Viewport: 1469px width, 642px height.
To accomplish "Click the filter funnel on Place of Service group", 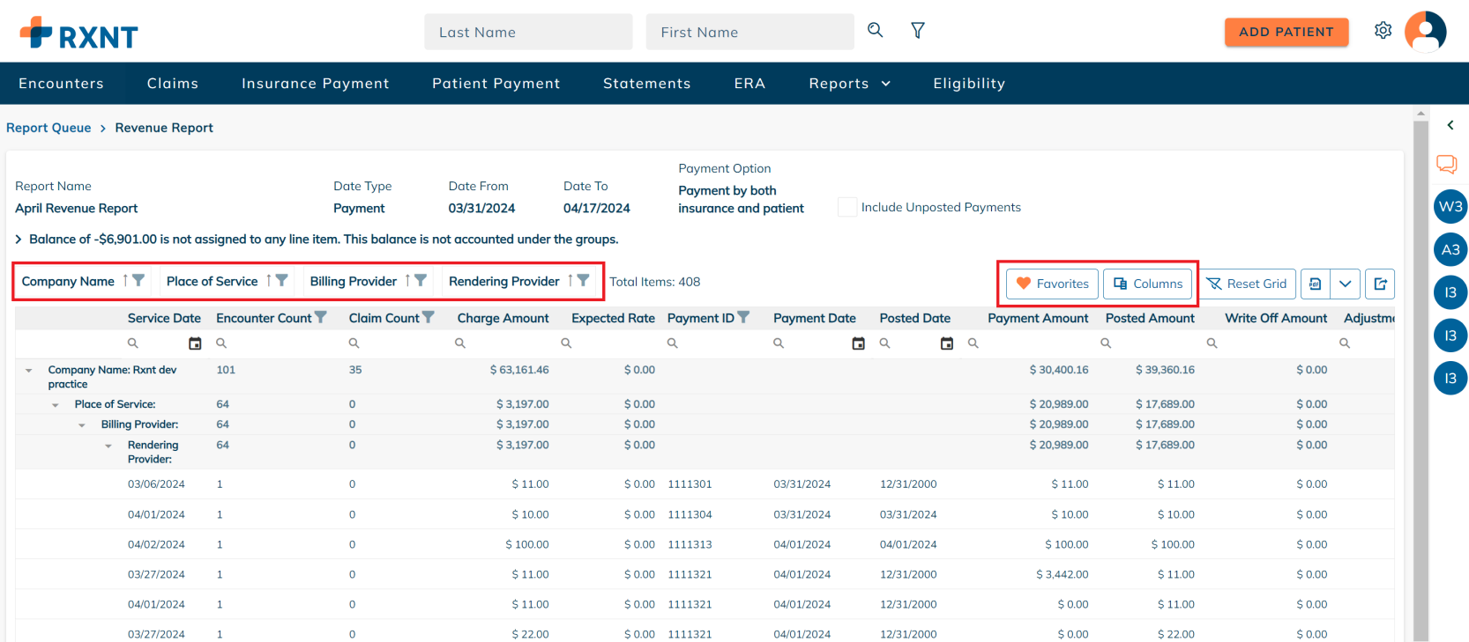I will 281,280.
